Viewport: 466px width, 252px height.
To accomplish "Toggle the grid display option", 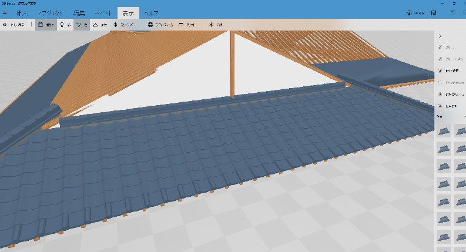I will pos(187,25).
